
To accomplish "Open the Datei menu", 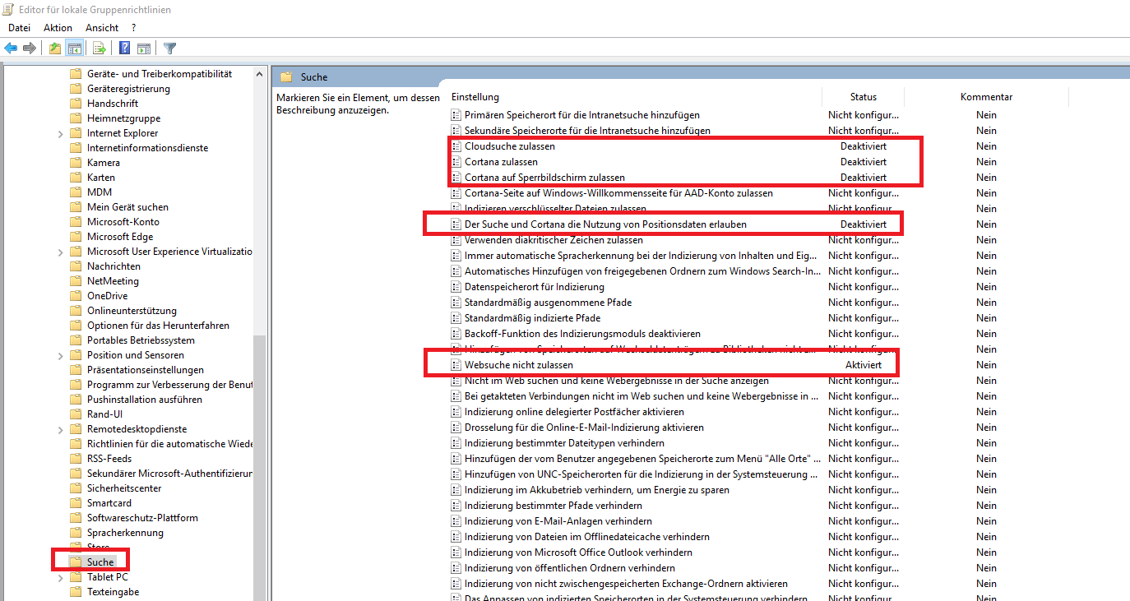I will tap(19, 28).
